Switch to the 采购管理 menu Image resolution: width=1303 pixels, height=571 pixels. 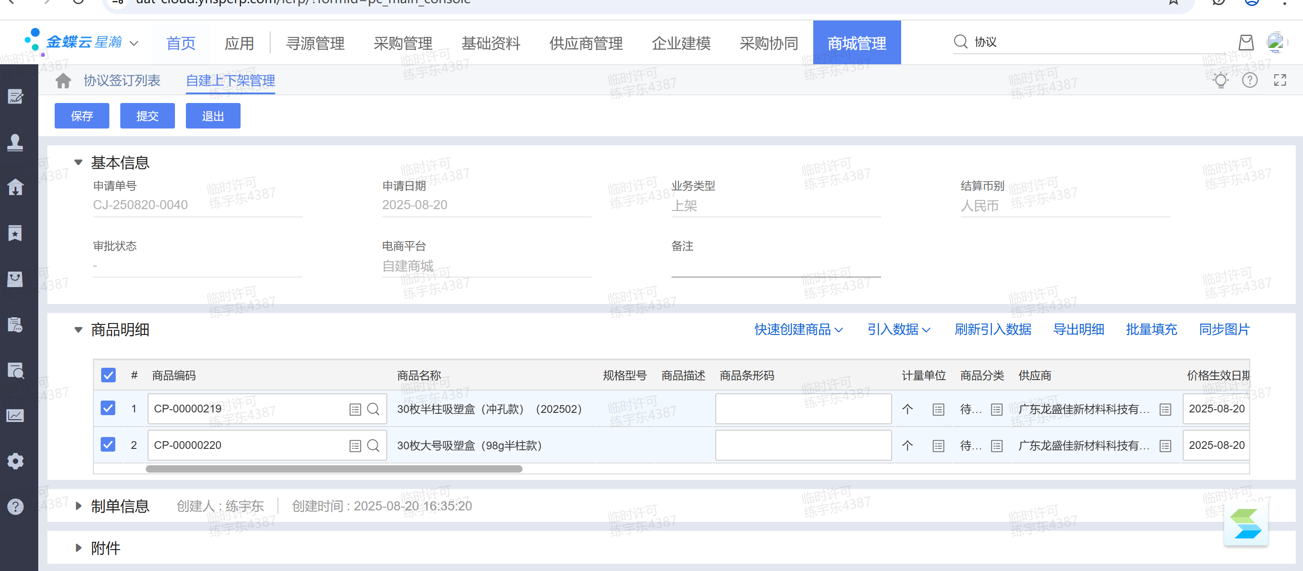403,43
